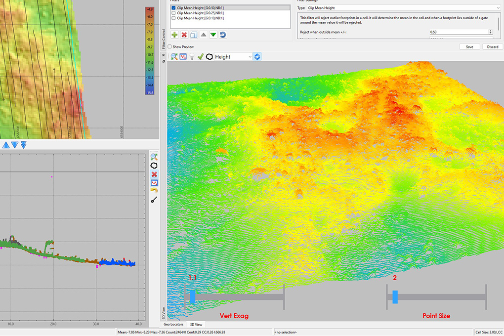Click the undo arrow in profile toolbar
504x336 pixels.
click(x=154, y=190)
